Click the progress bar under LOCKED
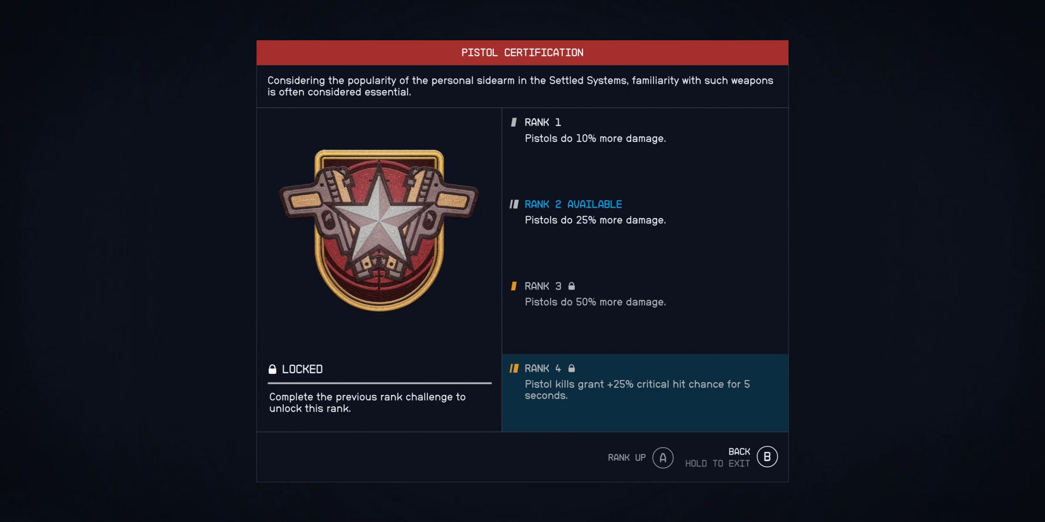The height and width of the screenshot is (522, 1045). pyautogui.click(x=379, y=383)
